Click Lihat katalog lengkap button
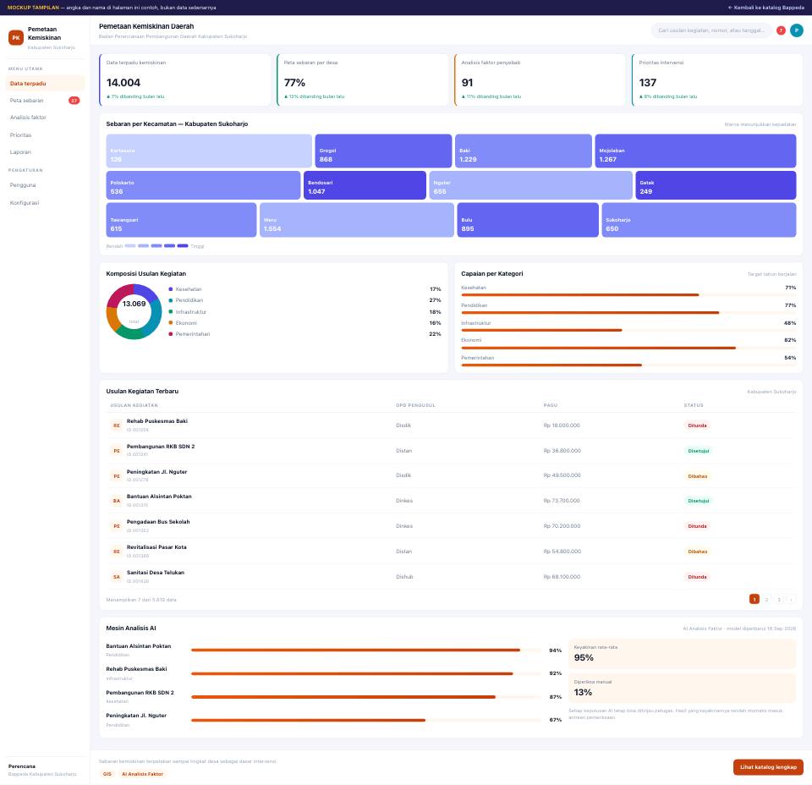This screenshot has height=785, width=812. [x=768, y=767]
